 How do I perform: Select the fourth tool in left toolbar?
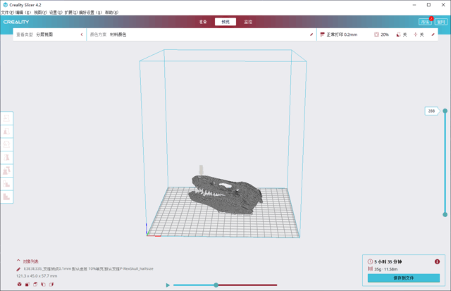pyautogui.click(x=6, y=157)
